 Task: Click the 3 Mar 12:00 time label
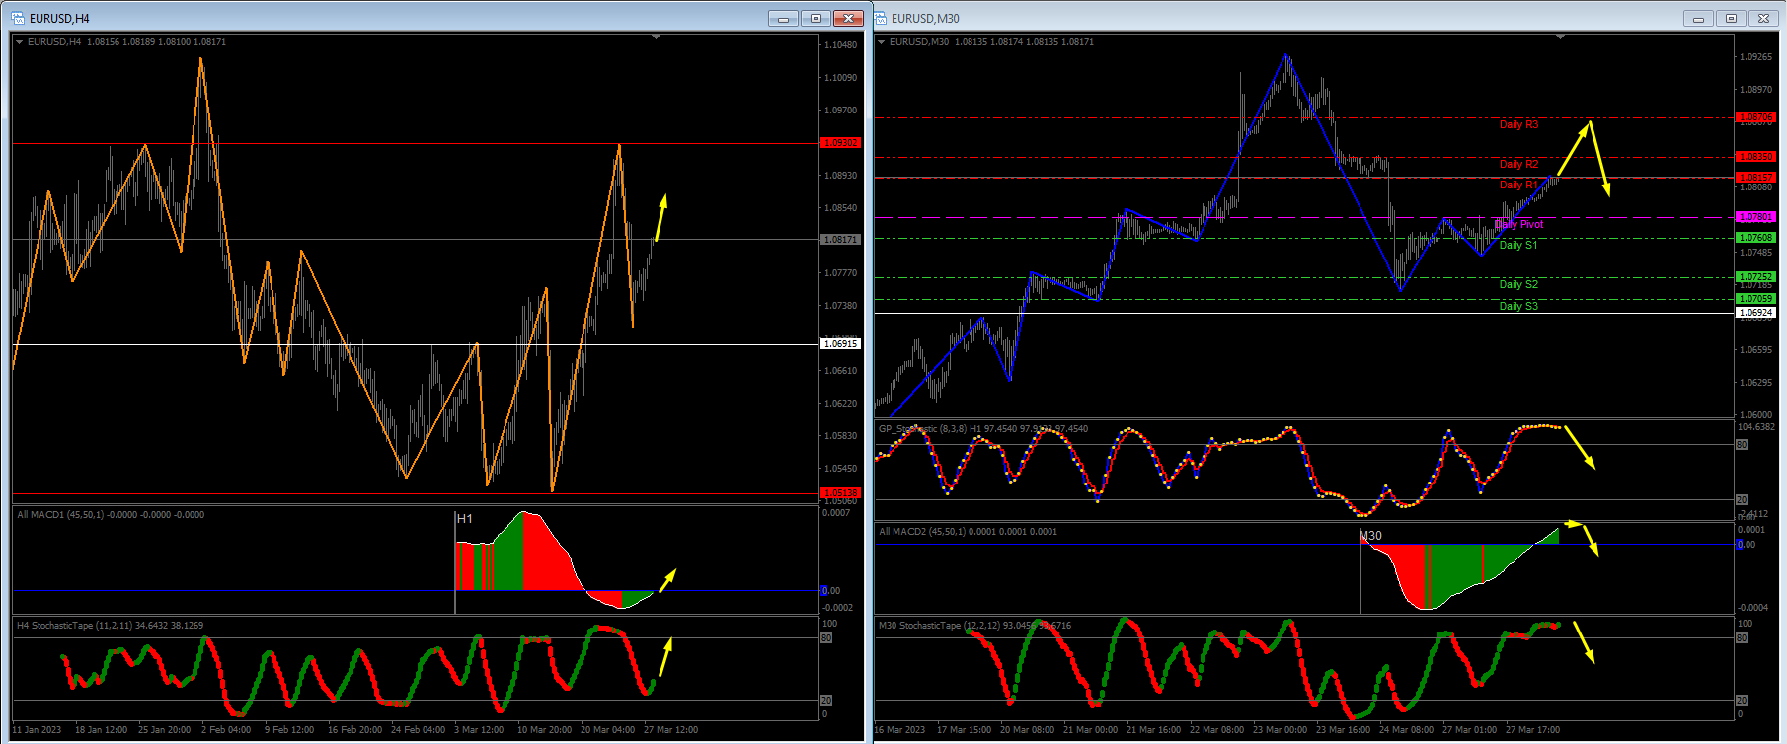point(479,730)
